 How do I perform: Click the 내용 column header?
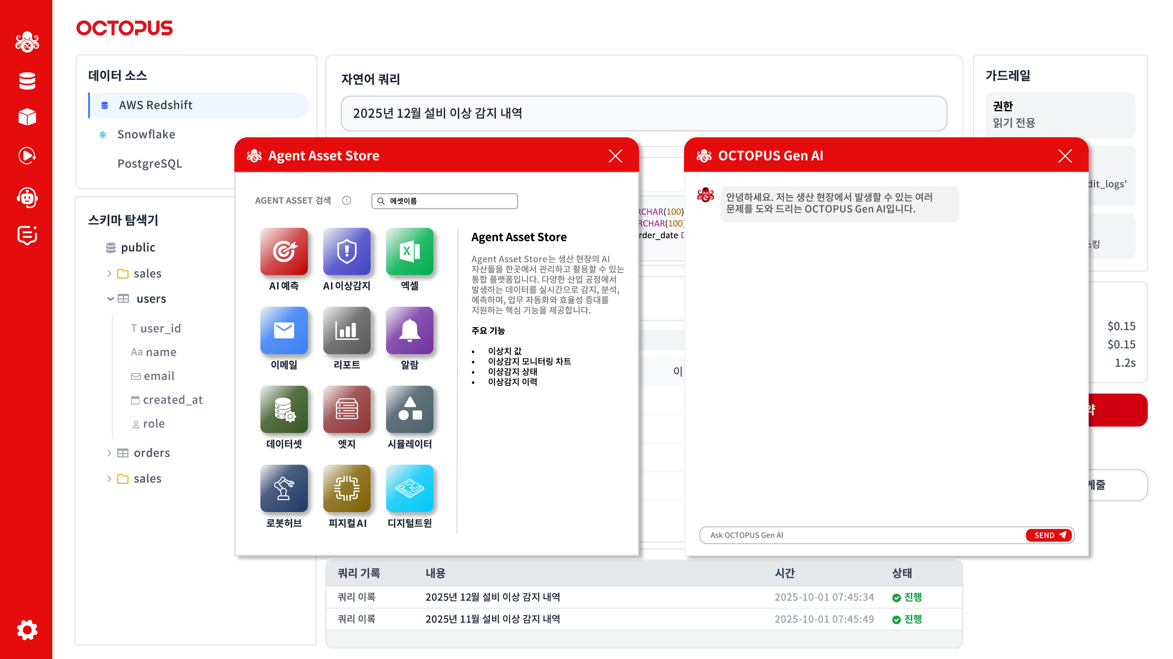click(x=435, y=573)
